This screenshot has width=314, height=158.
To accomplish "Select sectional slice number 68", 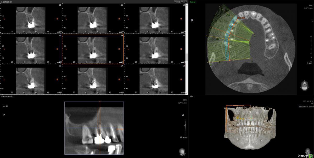I will click(x=154, y=79).
